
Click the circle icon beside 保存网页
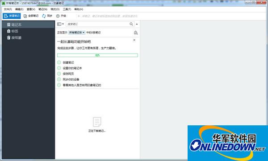pos(59,74)
